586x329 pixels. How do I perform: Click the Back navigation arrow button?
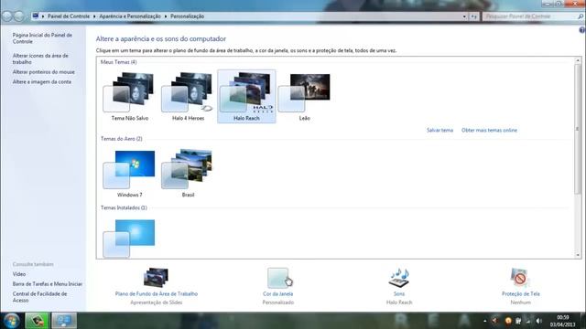7,16
